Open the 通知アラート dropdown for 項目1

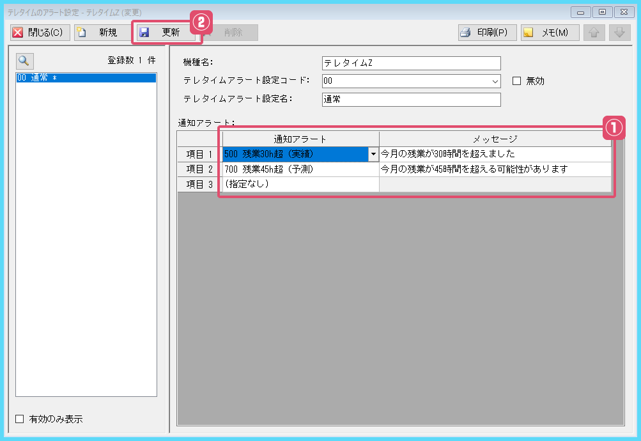click(x=374, y=155)
